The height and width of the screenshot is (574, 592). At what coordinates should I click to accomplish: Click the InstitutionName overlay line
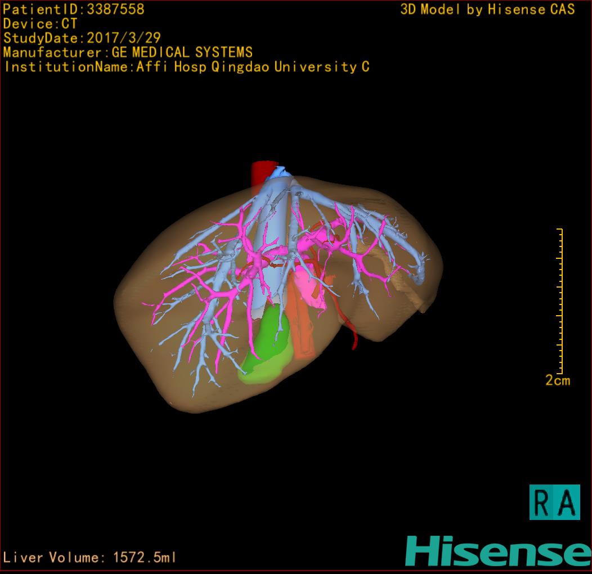pos(186,67)
